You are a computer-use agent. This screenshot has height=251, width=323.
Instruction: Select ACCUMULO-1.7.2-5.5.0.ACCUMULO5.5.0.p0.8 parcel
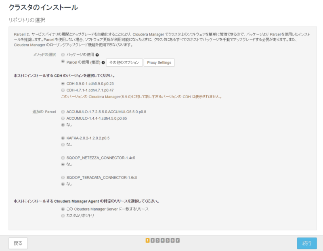tap(63, 112)
